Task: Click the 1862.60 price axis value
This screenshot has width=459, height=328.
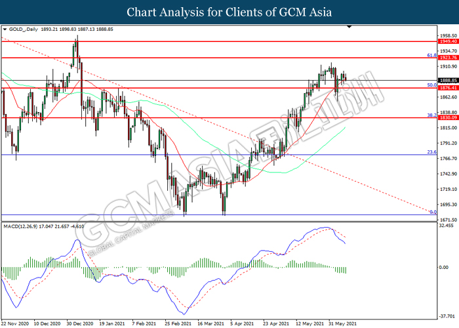Action: pyautogui.click(x=448, y=97)
